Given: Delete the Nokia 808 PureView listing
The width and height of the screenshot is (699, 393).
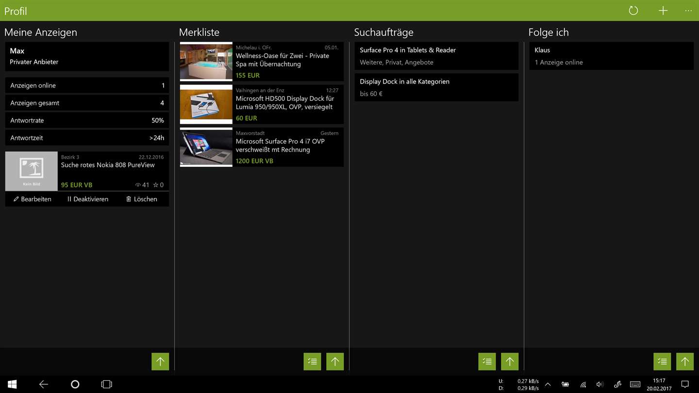Looking at the screenshot, I should tap(142, 199).
